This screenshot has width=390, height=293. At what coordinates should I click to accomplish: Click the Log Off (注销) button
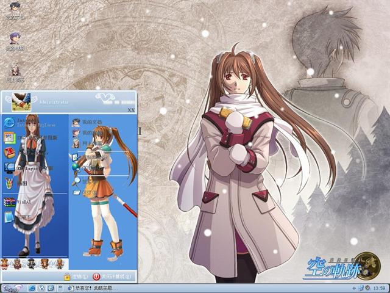76,277
